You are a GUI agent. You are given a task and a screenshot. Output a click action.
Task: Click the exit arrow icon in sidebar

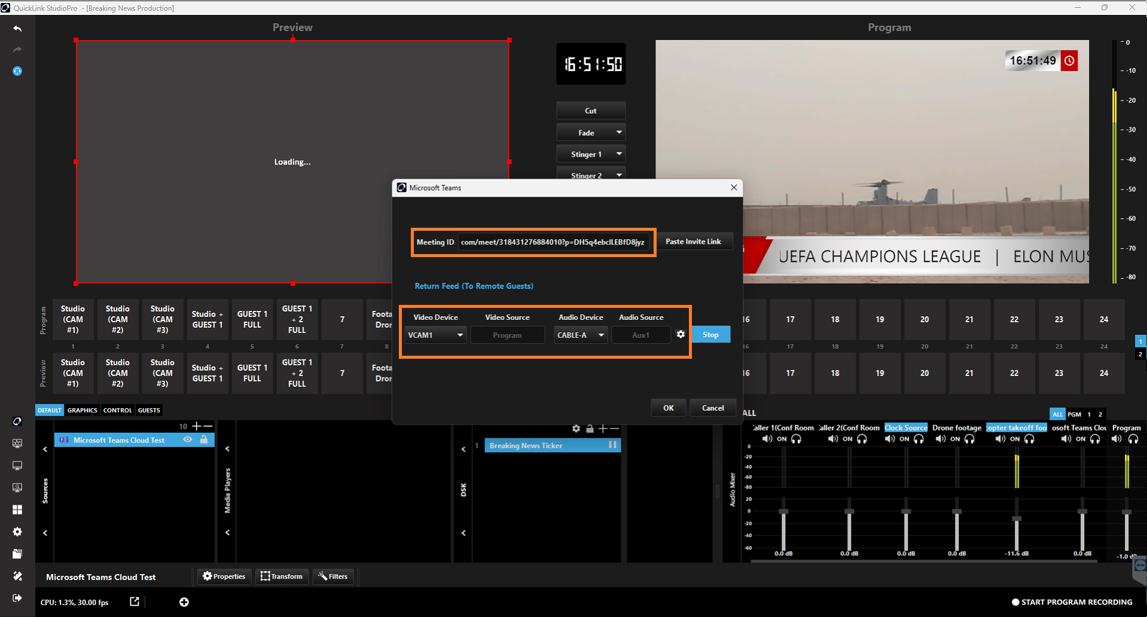click(17, 598)
